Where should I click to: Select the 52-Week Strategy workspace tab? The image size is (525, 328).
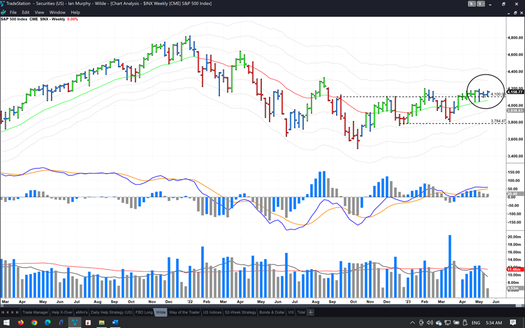point(240,312)
